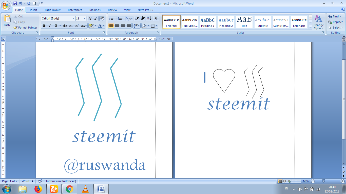
Task: Open Firefox from the taskbar
Action: point(38,189)
